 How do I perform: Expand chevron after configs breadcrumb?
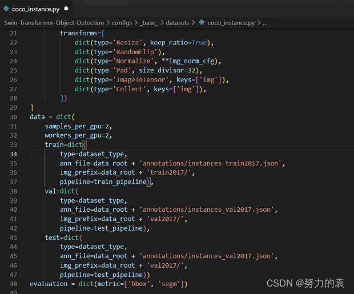click(x=136, y=23)
